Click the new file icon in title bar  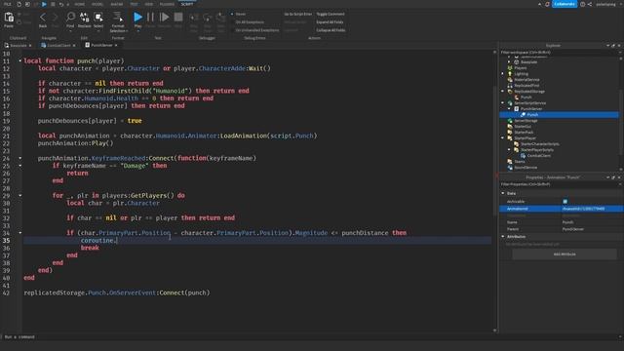tap(19, 4)
